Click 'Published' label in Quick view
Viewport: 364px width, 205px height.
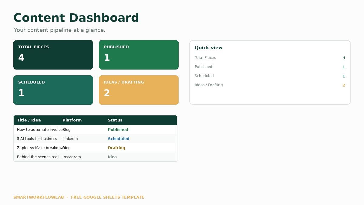tap(204, 67)
